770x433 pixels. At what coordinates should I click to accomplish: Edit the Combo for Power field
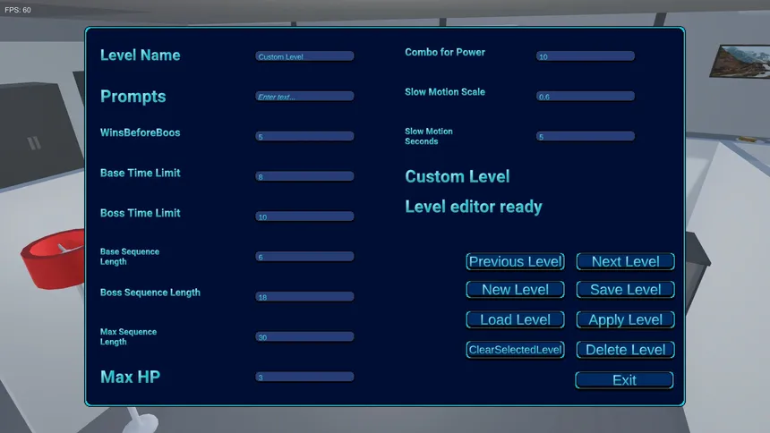click(x=586, y=56)
